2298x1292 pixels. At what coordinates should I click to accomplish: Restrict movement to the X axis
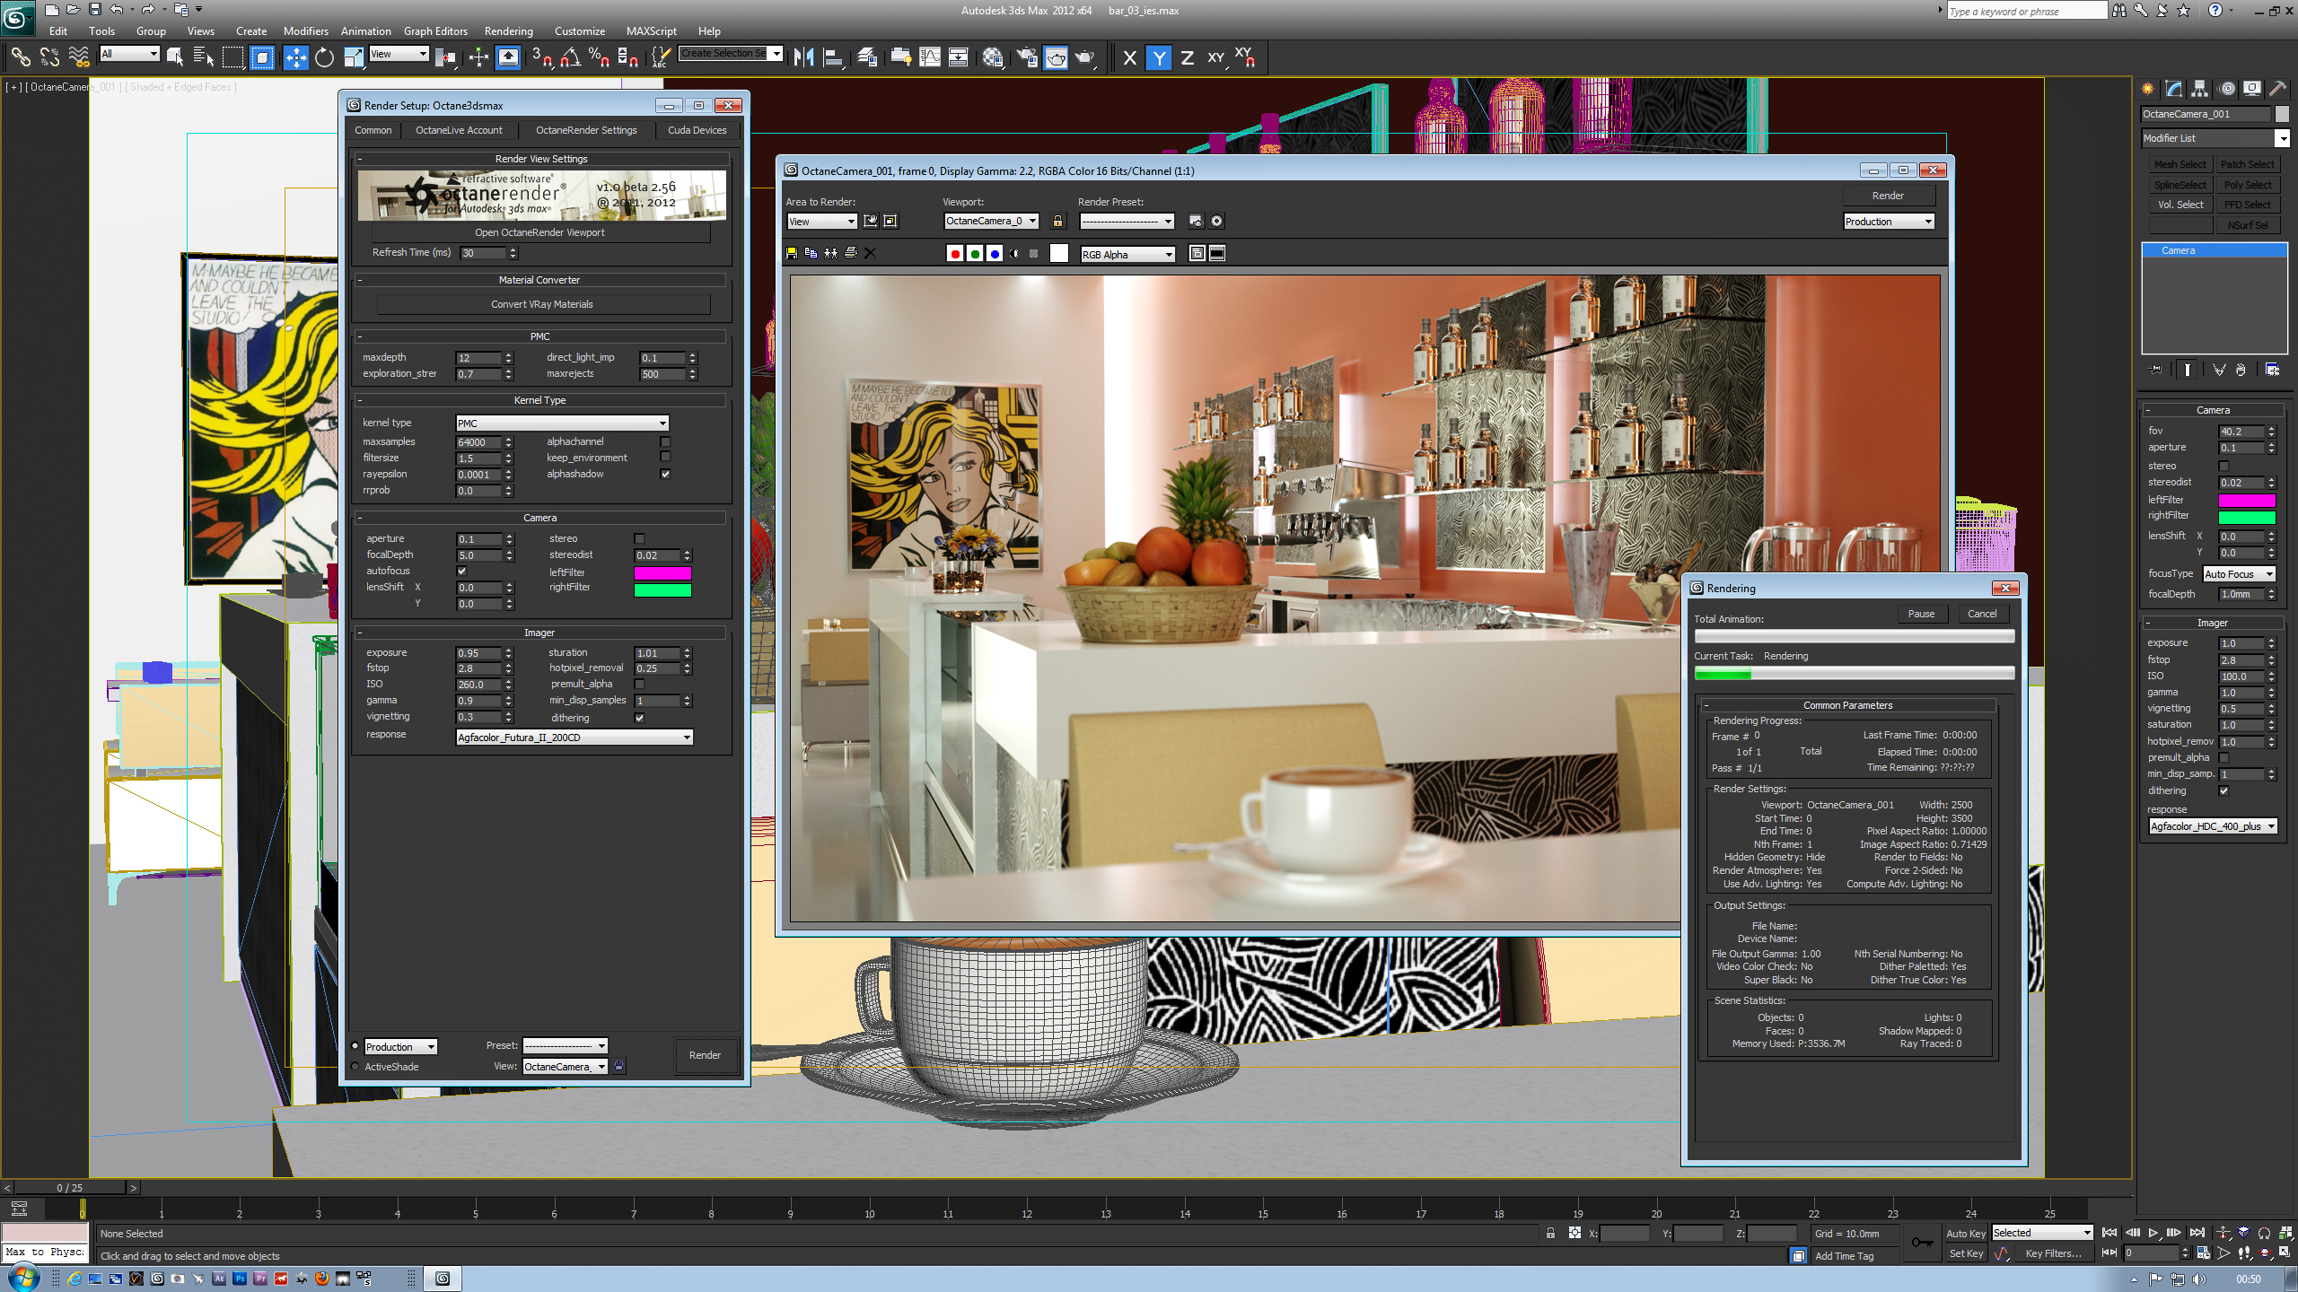coord(1129,57)
